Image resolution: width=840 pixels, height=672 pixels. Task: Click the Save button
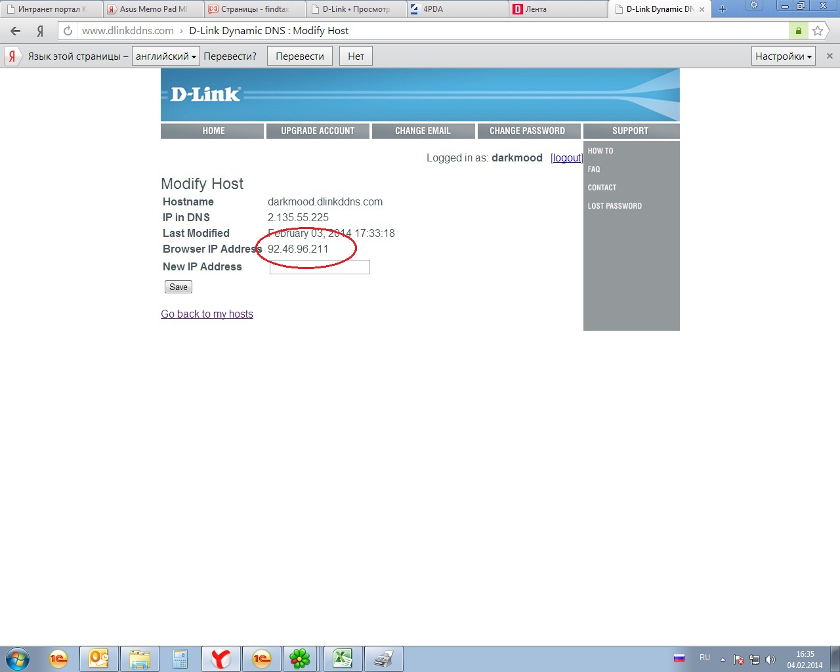coord(178,287)
